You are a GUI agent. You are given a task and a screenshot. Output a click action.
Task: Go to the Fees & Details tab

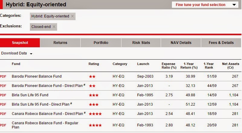221,43
